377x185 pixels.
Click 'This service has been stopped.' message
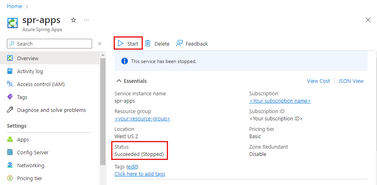point(164,61)
